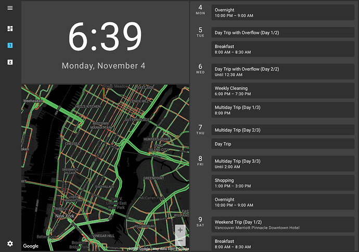Viewport: 359px width, 252px height.
Task: Click the Midtown Manhattan map label
Action: (x=101, y=125)
